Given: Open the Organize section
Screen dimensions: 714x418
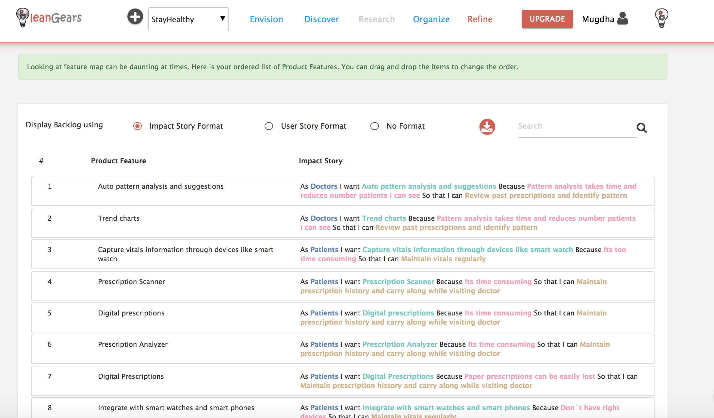Looking at the screenshot, I should point(431,19).
